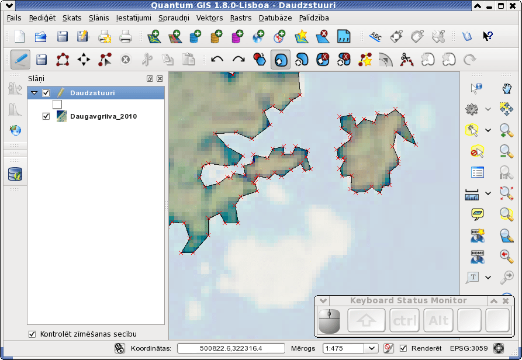Image resolution: width=522 pixels, height=360 pixels.
Task: Open the Palīdzība menu
Action: [314, 18]
